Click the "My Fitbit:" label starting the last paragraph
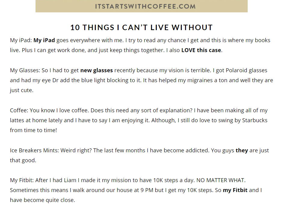Viewport: 285px width, 211px height. point(22,180)
